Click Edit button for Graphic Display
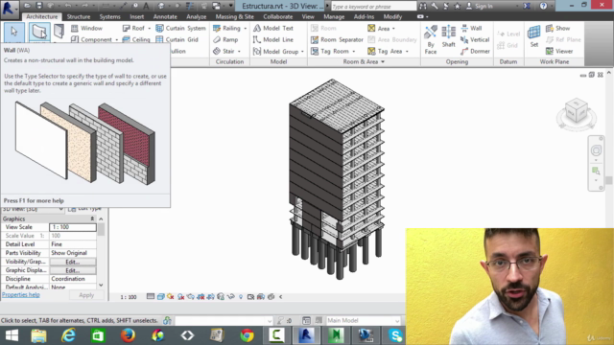This screenshot has width=614, height=345. (73, 270)
